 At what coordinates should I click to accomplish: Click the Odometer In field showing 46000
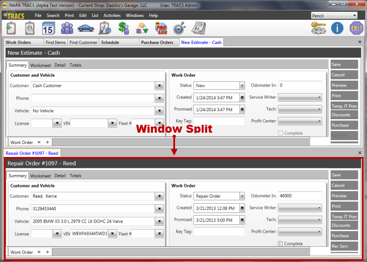tap(300, 196)
